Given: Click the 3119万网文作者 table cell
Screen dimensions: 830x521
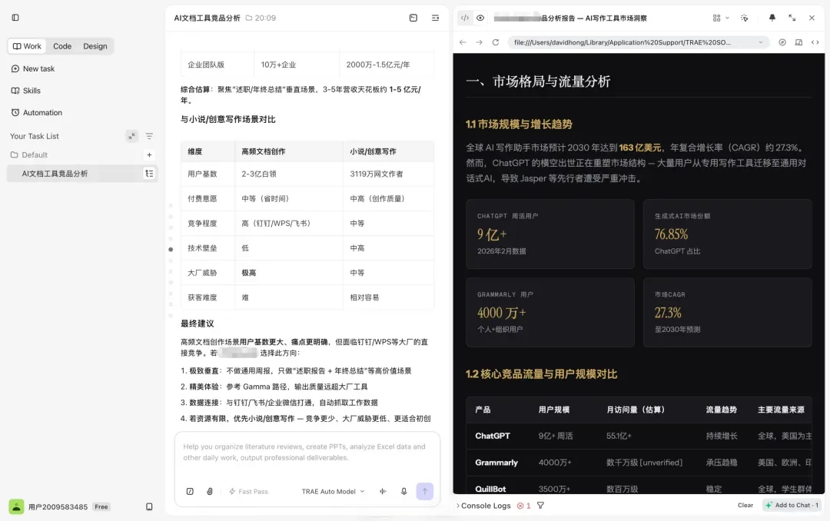Looking at the screenshot, I should 389,174.
